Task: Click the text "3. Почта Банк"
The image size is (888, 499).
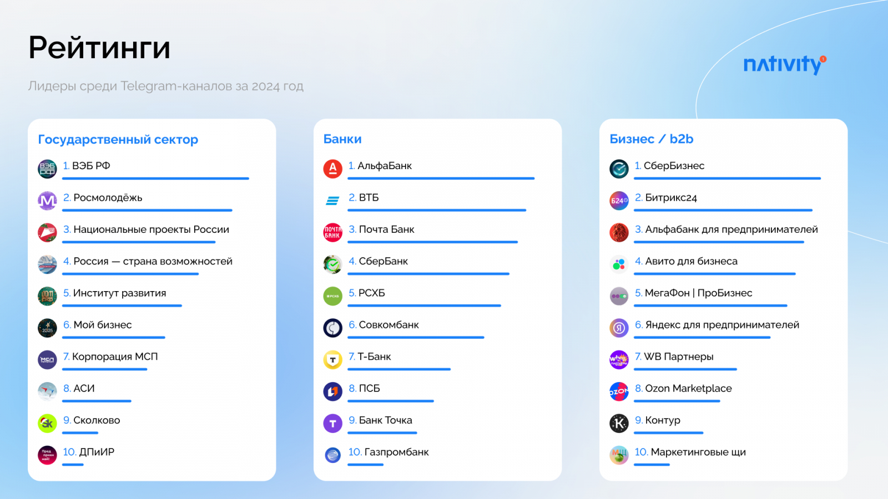Action: 381,230
